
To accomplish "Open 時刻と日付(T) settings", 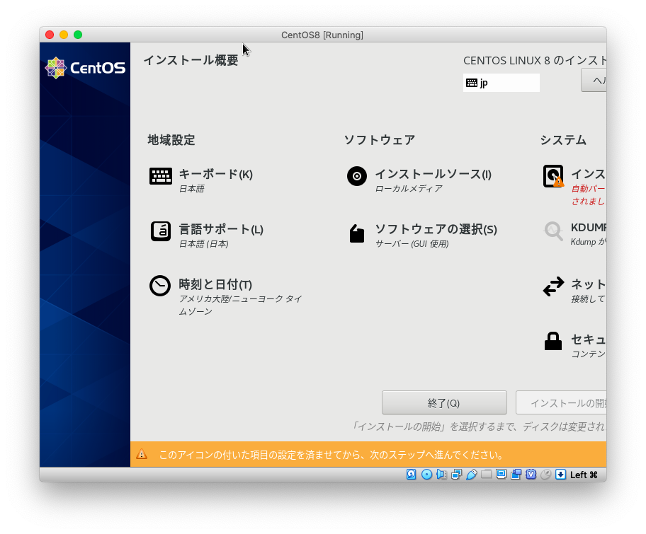I will 215,284.
